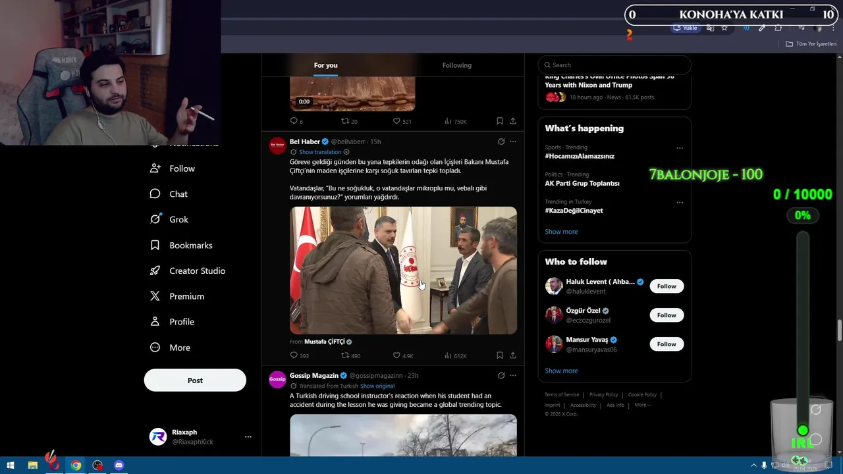Click Show original on Gossip Magazin post
Image resolution: width=843 pixels, height=474 pixels.
click(377, 386)
